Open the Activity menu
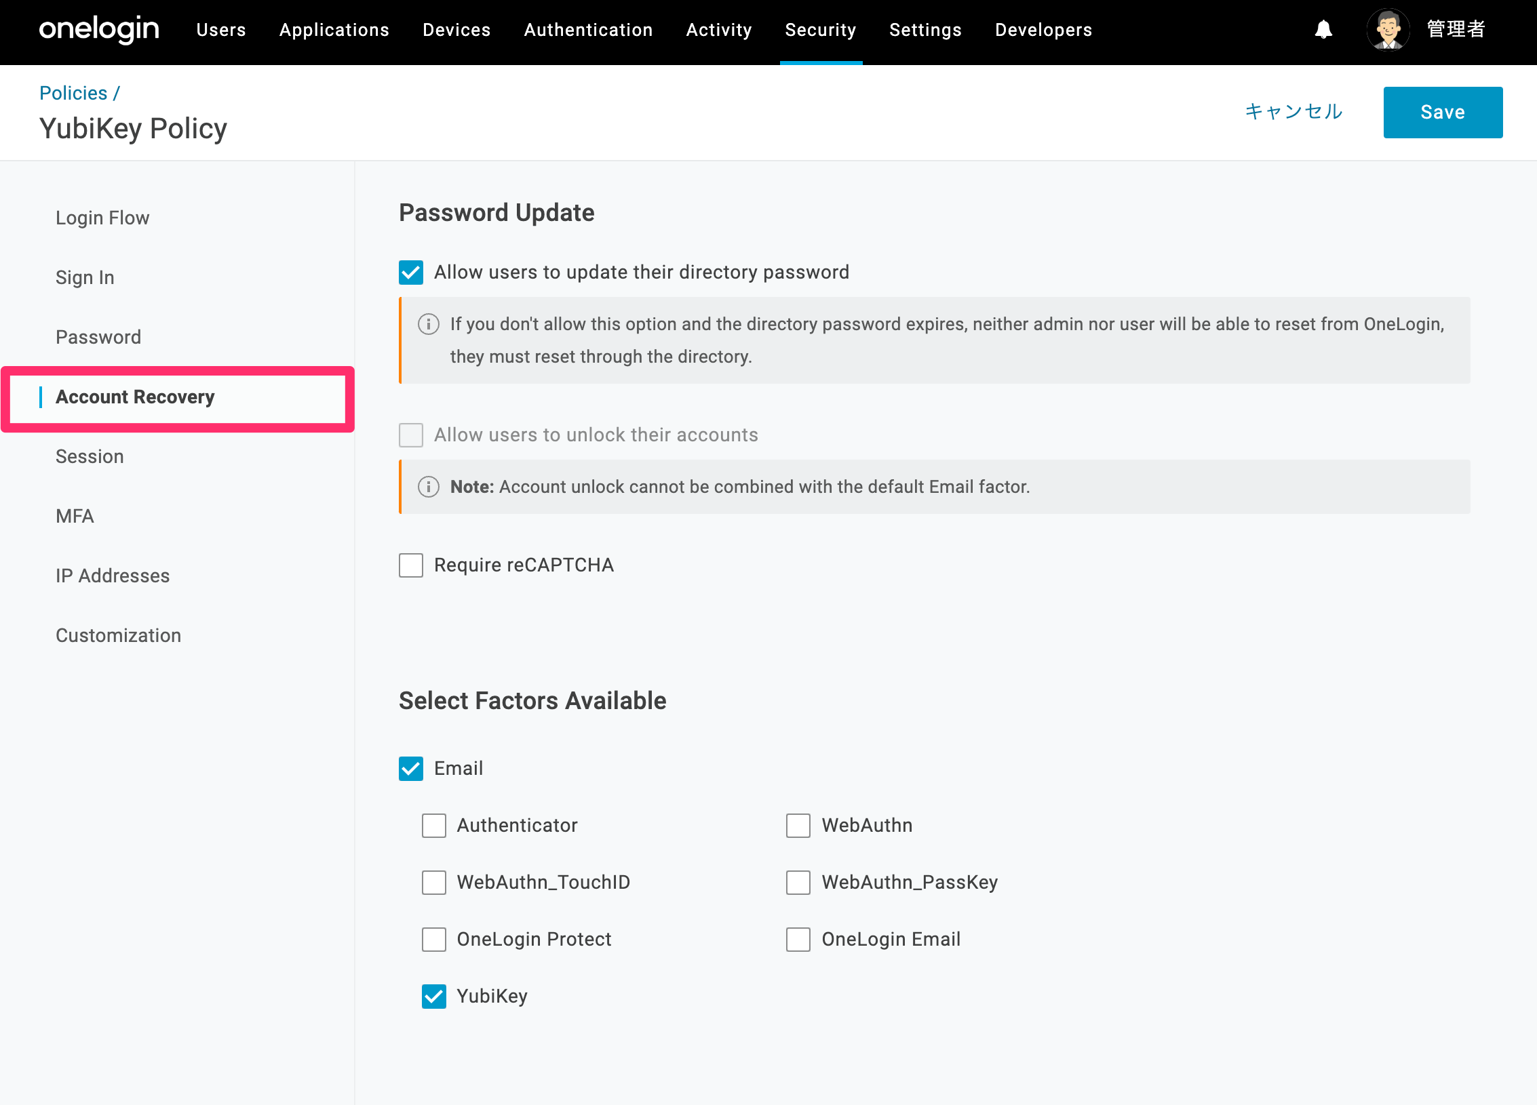The width and height of the screenshot is (1537, 1105). coord(719,30)
